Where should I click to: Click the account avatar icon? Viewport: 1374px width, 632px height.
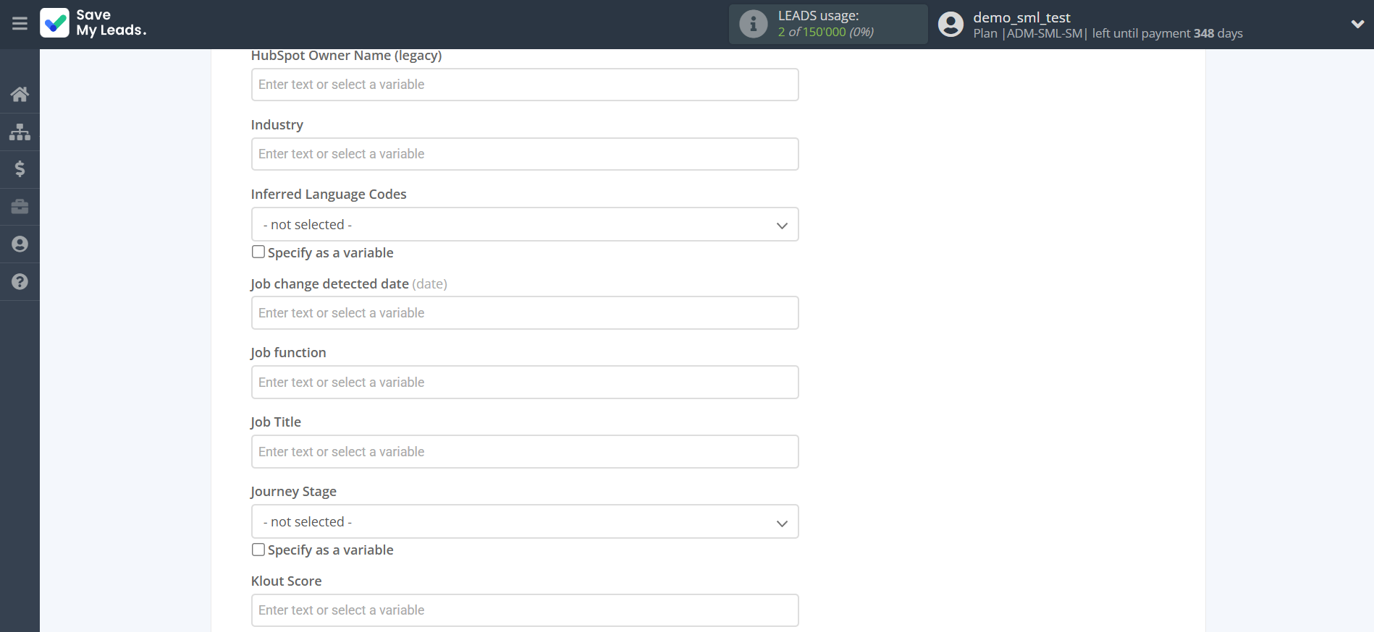point(951,24)
